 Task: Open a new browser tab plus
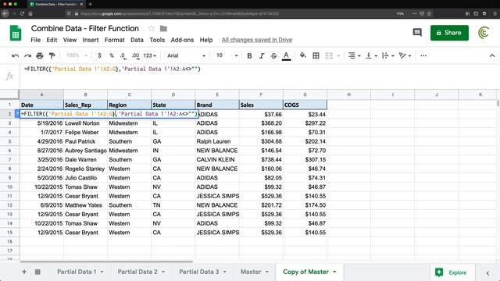91,4
